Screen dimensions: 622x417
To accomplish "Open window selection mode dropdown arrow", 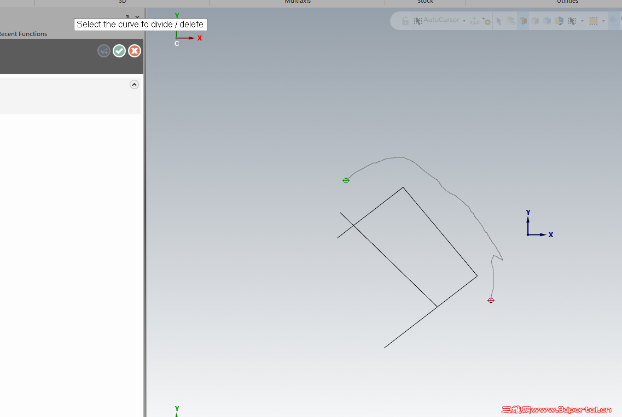I will [x=604, y=21].
